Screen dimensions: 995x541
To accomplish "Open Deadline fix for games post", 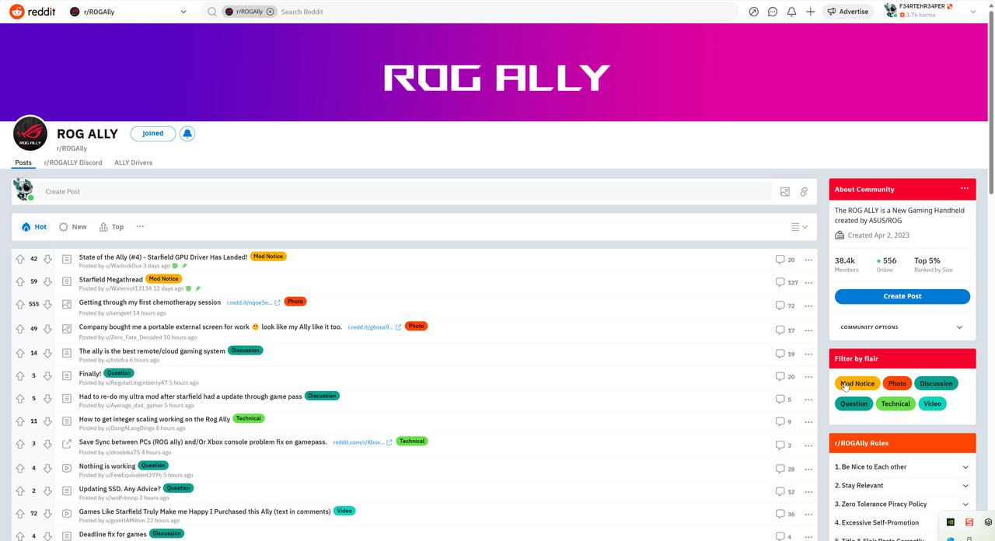I will (113, 535).
